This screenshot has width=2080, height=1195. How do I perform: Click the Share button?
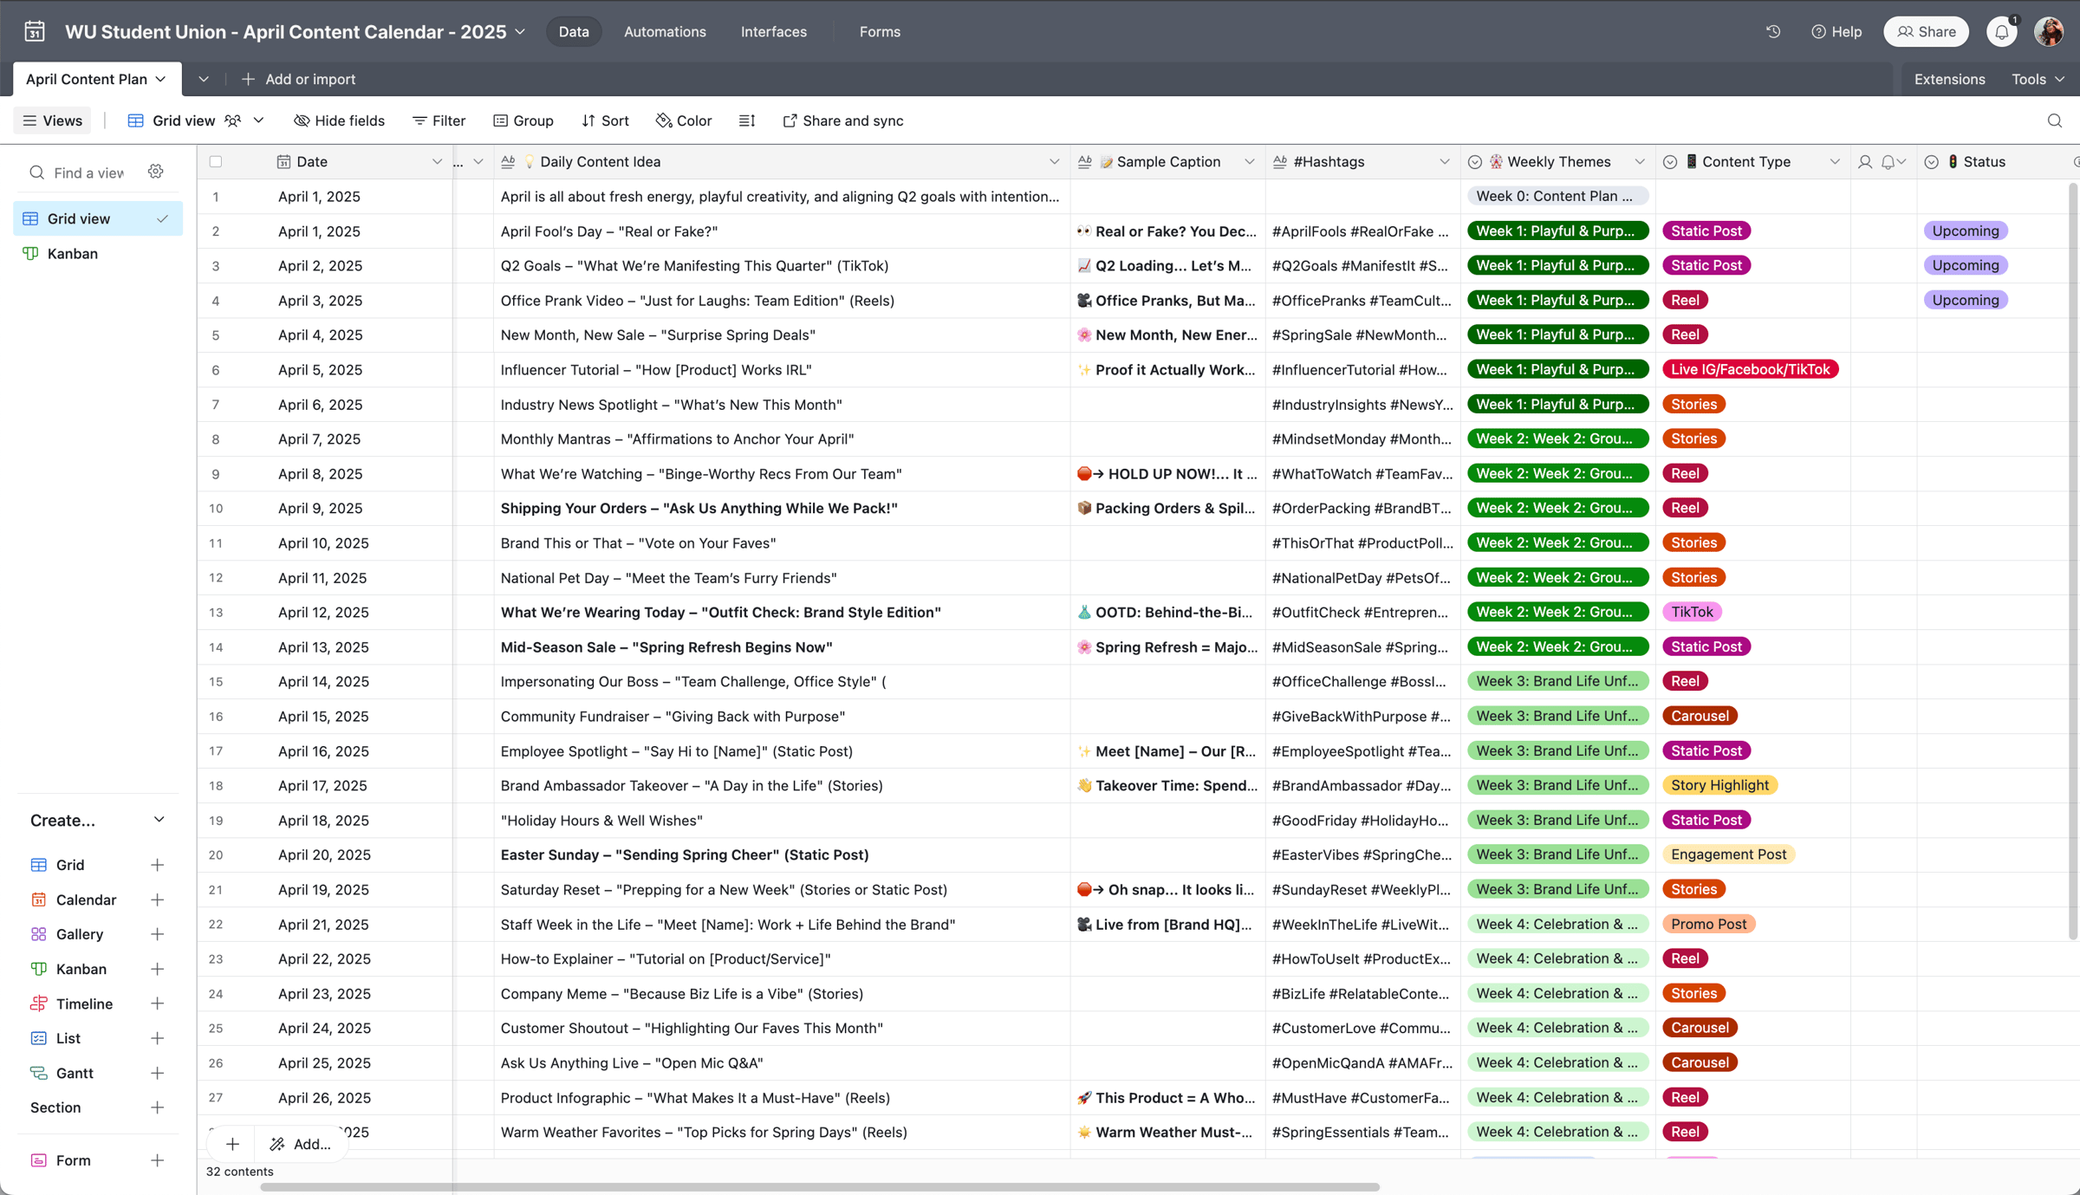tap(1926, 32)
